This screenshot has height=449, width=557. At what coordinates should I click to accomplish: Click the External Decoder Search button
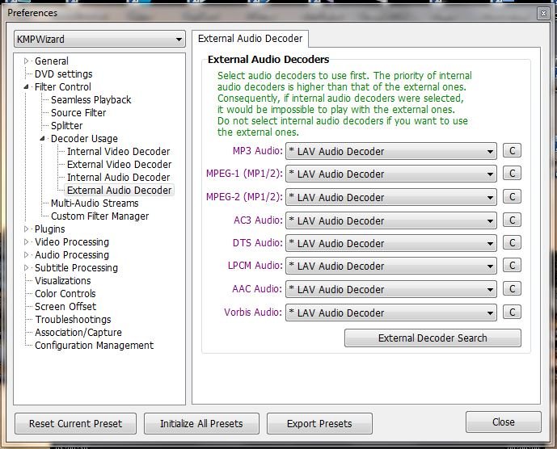tap(433, 338)
